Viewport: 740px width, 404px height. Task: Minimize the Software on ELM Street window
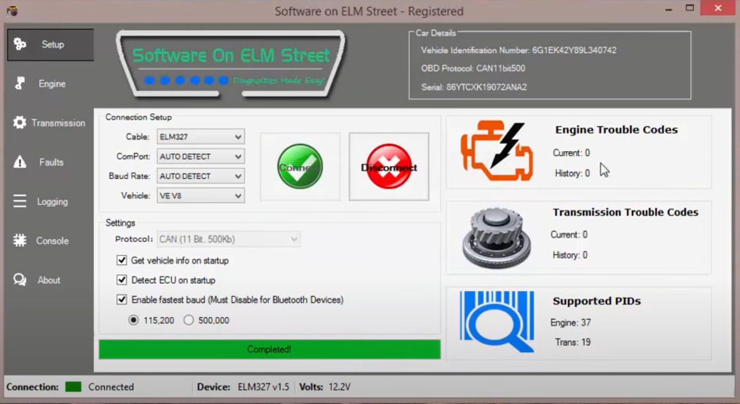click(x=668, y=9)
